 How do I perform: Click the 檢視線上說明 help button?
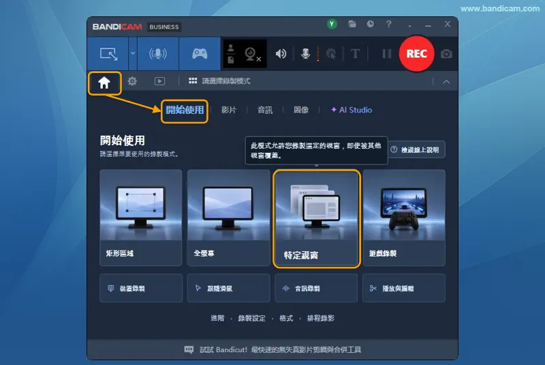pos(416,150)
